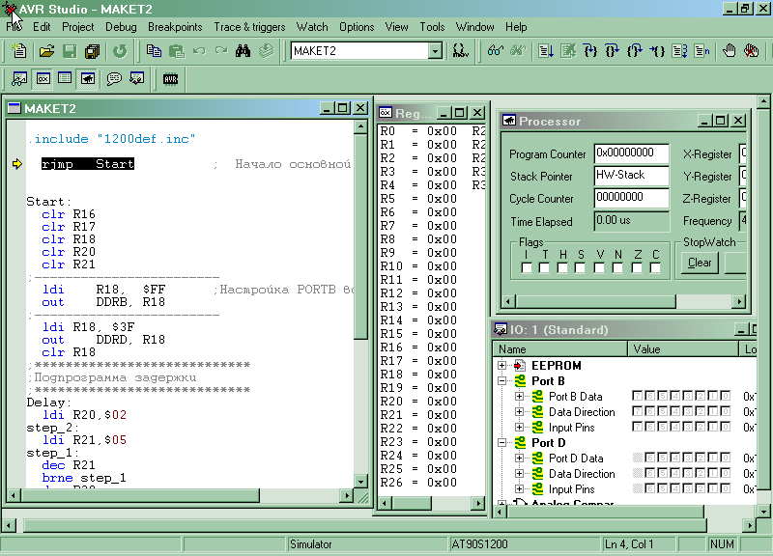The width and height of the screenshot is (773, 556).
Task: Click the New file toolbar icon
Action: click(20, 50)
